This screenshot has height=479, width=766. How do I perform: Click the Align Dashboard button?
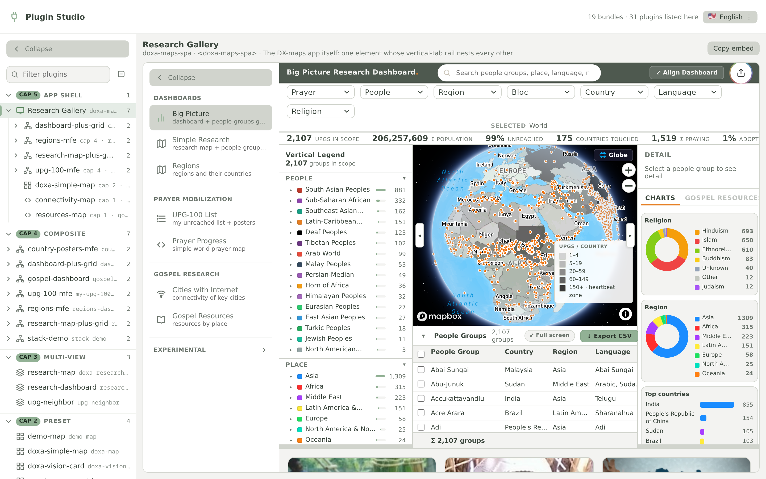tap(686, 73)
